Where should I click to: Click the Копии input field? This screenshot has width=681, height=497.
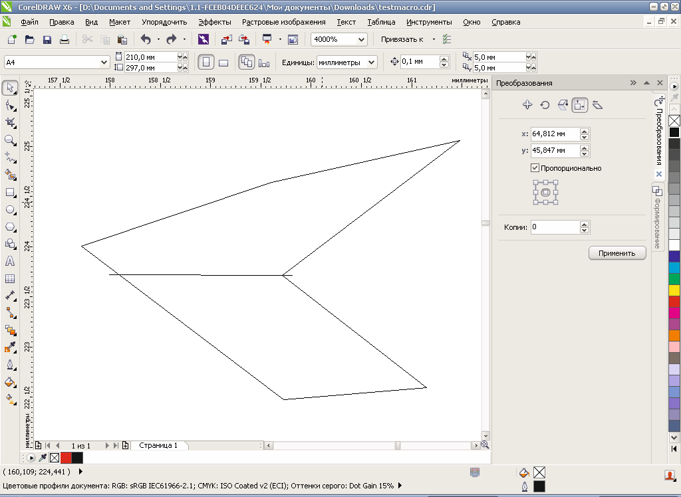click(x=555, y=227)
